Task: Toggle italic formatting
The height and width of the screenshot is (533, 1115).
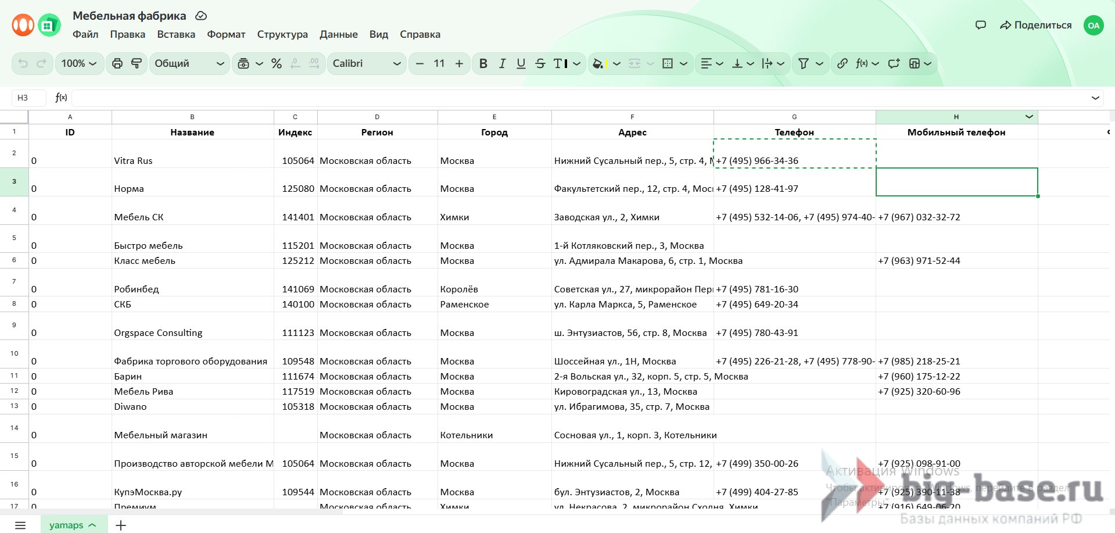Action: click(502, 63)
